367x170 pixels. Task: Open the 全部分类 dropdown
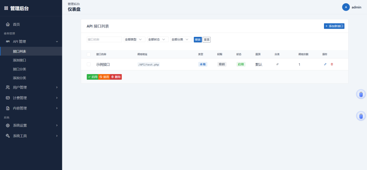(x=181, y=39)
